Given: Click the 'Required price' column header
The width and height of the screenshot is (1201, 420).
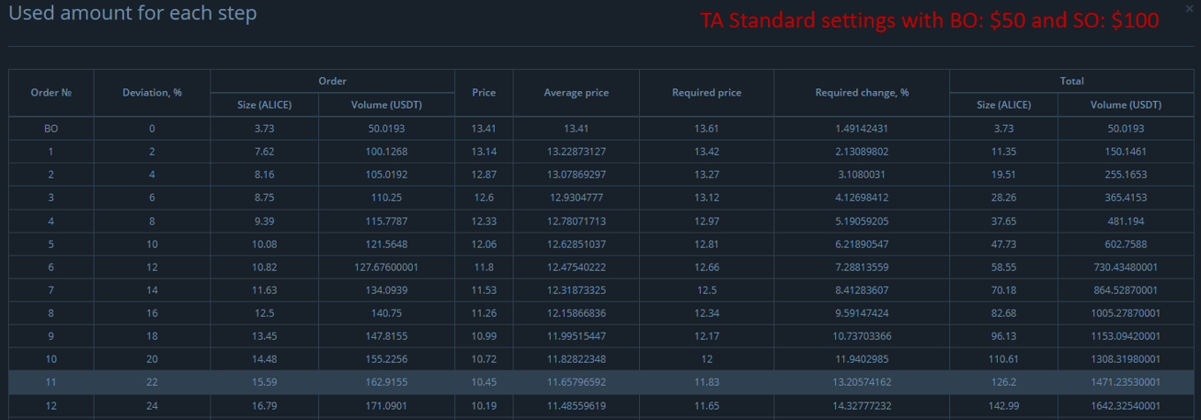Looking at the screenshot, I should pyautogui.click(x=706, y=93).
